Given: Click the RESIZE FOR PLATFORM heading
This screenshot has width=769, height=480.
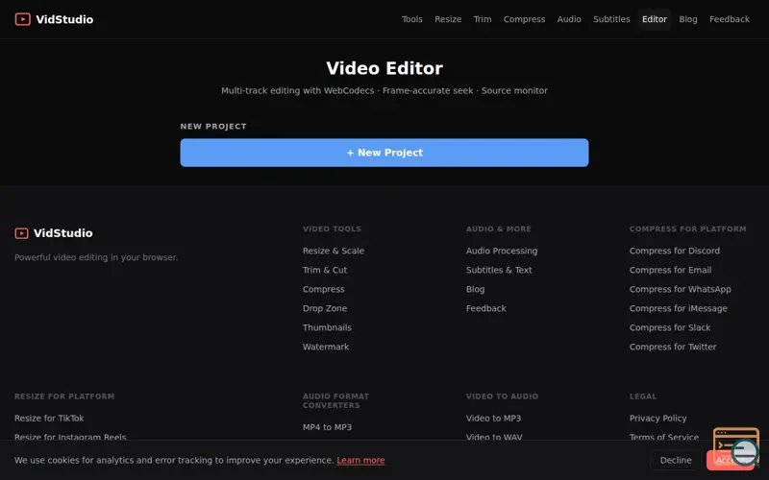Looking at the screenshot, I should click(x=64, y=396).
